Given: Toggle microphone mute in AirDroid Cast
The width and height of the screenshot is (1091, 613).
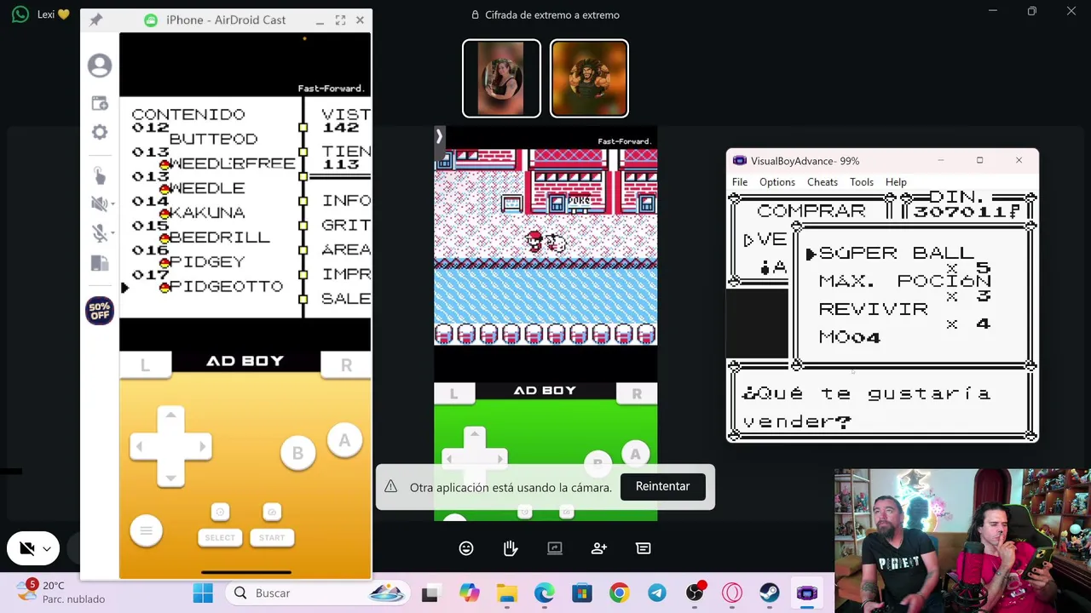Looking at the screenshot, I should point(98,233).
